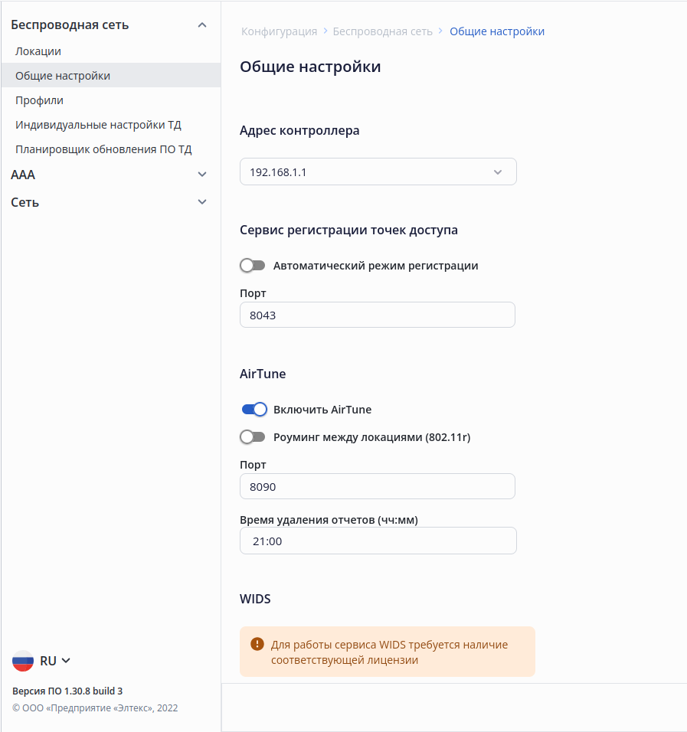
Task: Collapse the Беспроводная сеть section
Action: pos(202,25)
